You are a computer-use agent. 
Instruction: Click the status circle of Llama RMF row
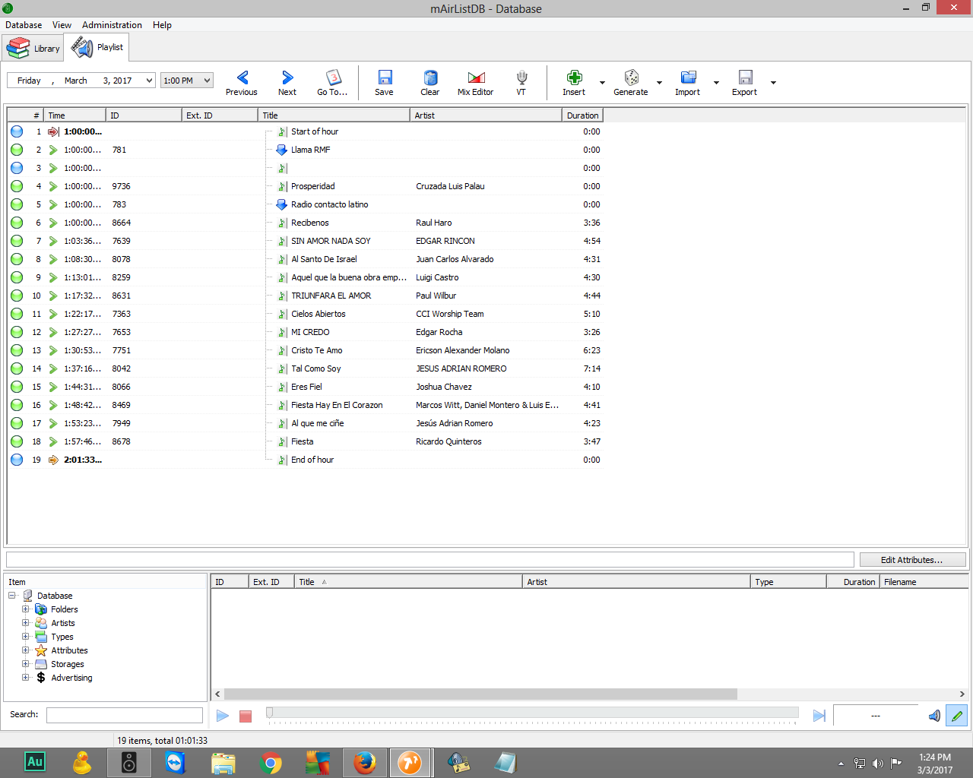click(17, 150)
